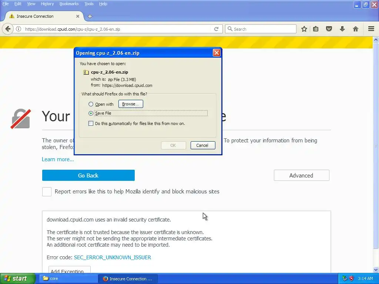Click Cancel in download dialog
Image resolution: width=379 pixels, height=284 pixels.
point(203,145)
